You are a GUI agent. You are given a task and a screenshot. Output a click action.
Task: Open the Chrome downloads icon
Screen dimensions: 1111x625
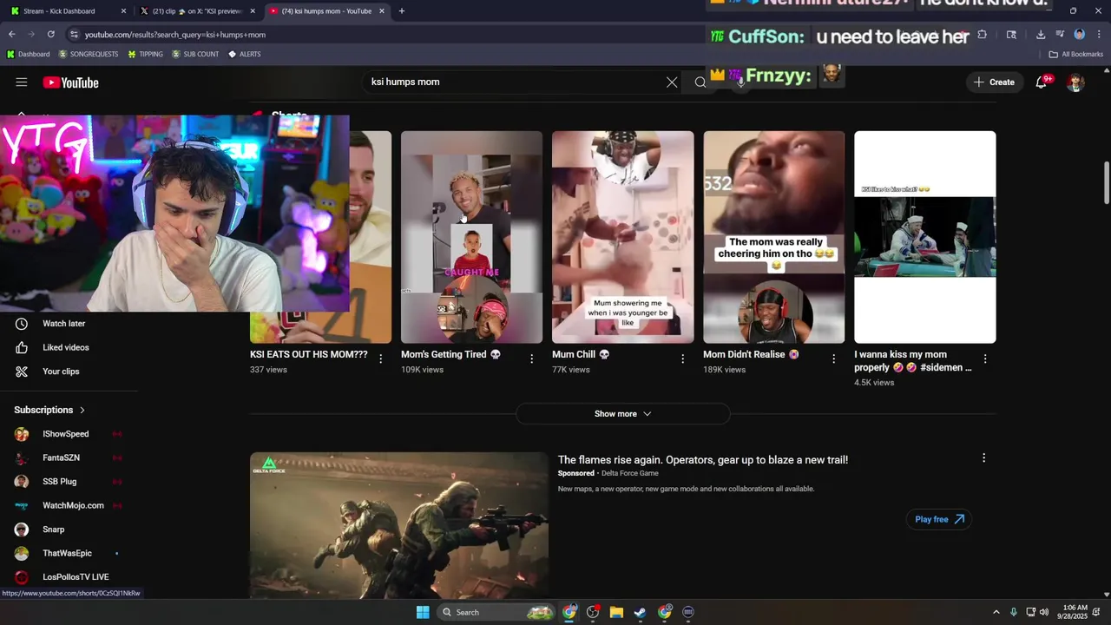(1041, 35)
